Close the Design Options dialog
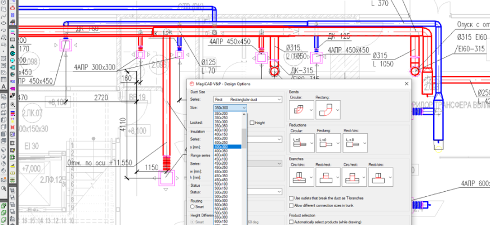This screenshot has width=490, height=225. pyautogui.click(x=406, y=84)
